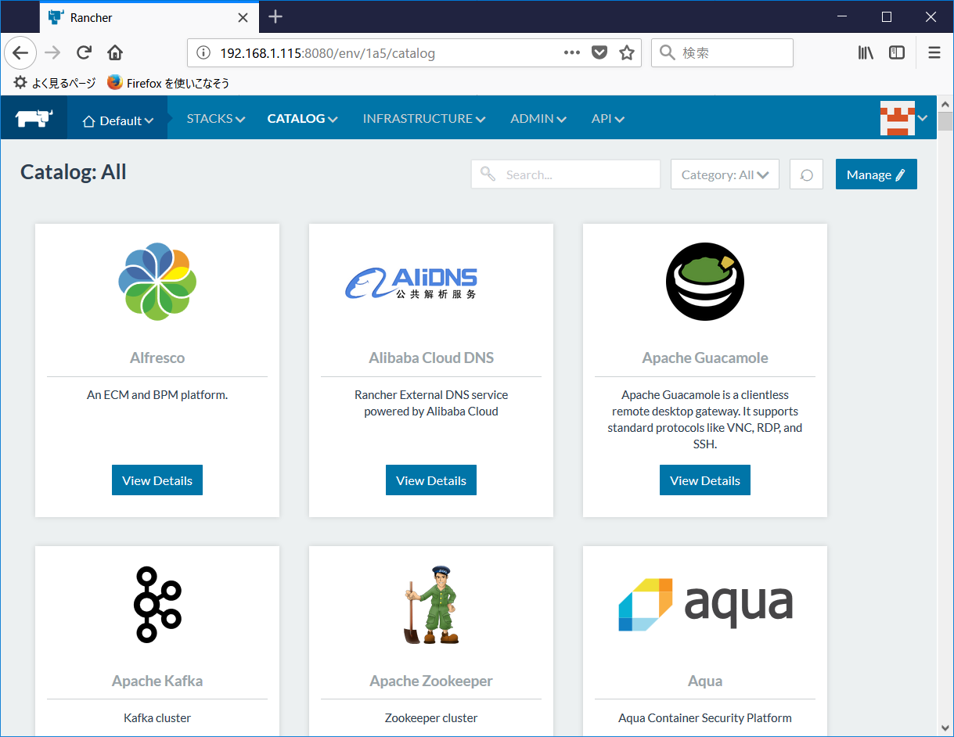This screenshot has width=954, height=737.
Task: Open a new browser tab
Action: 275,16
